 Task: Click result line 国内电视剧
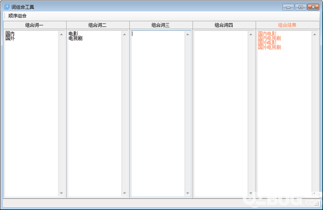270,38
